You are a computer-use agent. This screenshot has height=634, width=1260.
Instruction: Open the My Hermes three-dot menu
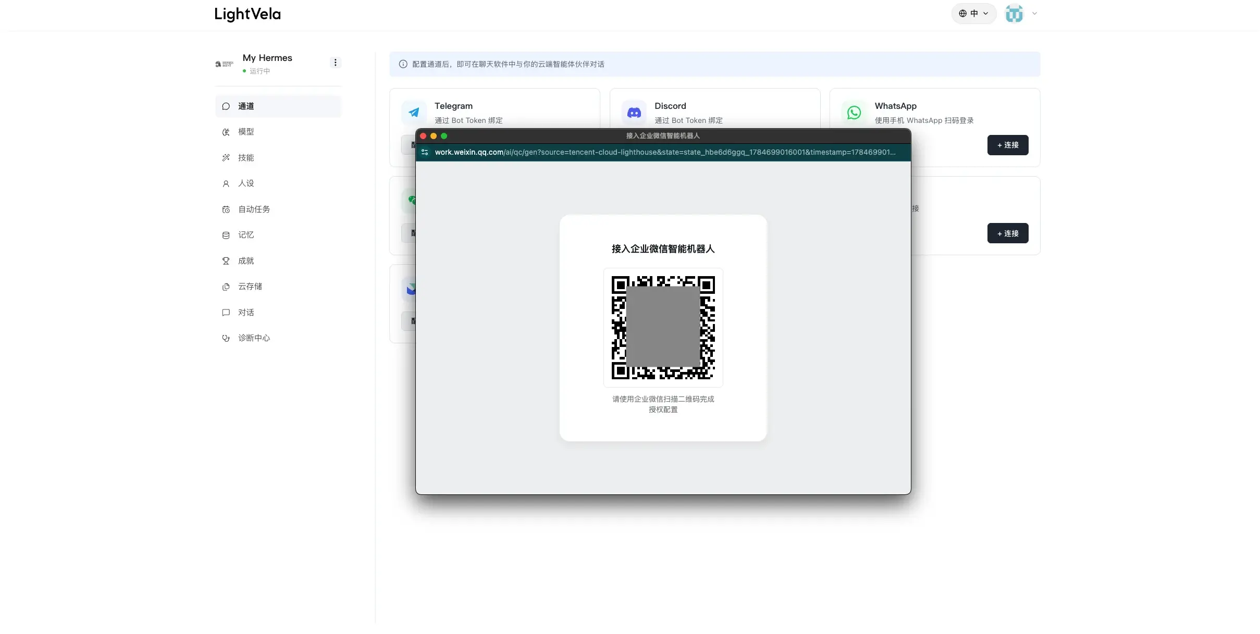point(335,63)
